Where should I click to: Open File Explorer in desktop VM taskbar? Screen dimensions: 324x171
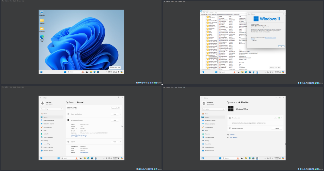(91, 72)
